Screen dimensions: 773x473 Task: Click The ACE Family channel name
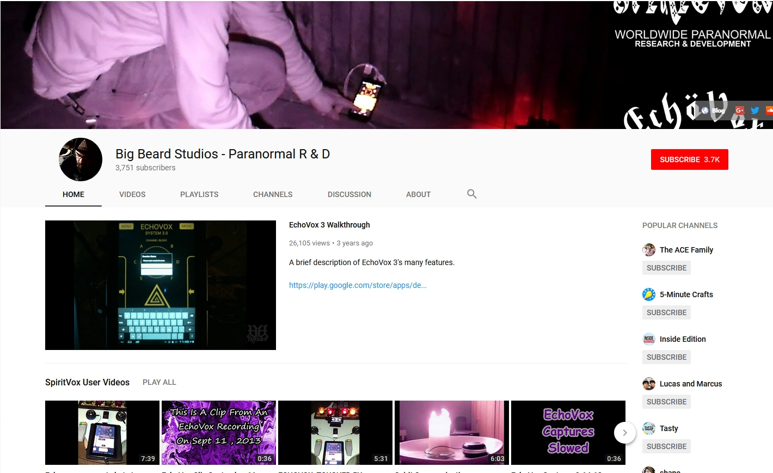pyautogui.click(x=686, y=250)
